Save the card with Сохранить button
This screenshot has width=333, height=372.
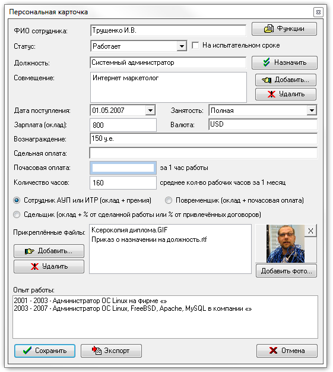click(45, 351)
